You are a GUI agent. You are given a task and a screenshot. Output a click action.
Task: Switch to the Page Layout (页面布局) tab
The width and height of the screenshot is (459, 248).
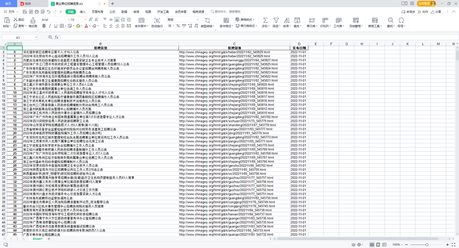pos(98,11)
